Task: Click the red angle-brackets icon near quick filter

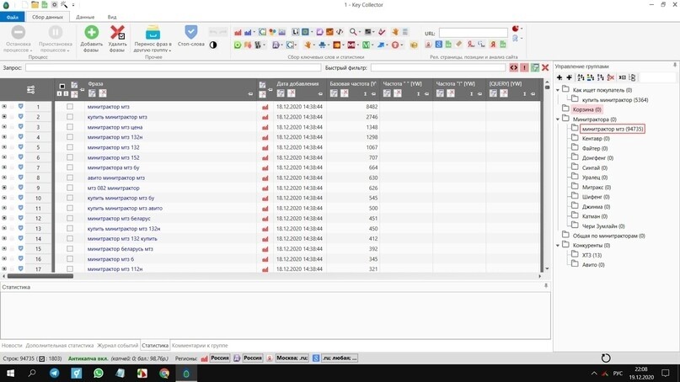Action: click(513, 67)
